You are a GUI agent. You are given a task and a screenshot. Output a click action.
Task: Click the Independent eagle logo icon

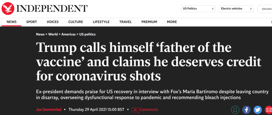coord(8,9)
